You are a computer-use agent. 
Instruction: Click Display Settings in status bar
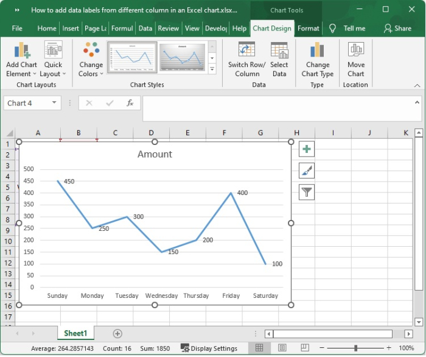point(209,348)
